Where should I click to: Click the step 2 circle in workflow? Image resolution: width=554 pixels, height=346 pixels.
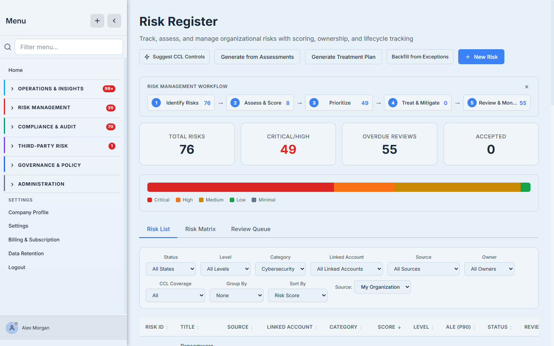(x=235, y=103)
